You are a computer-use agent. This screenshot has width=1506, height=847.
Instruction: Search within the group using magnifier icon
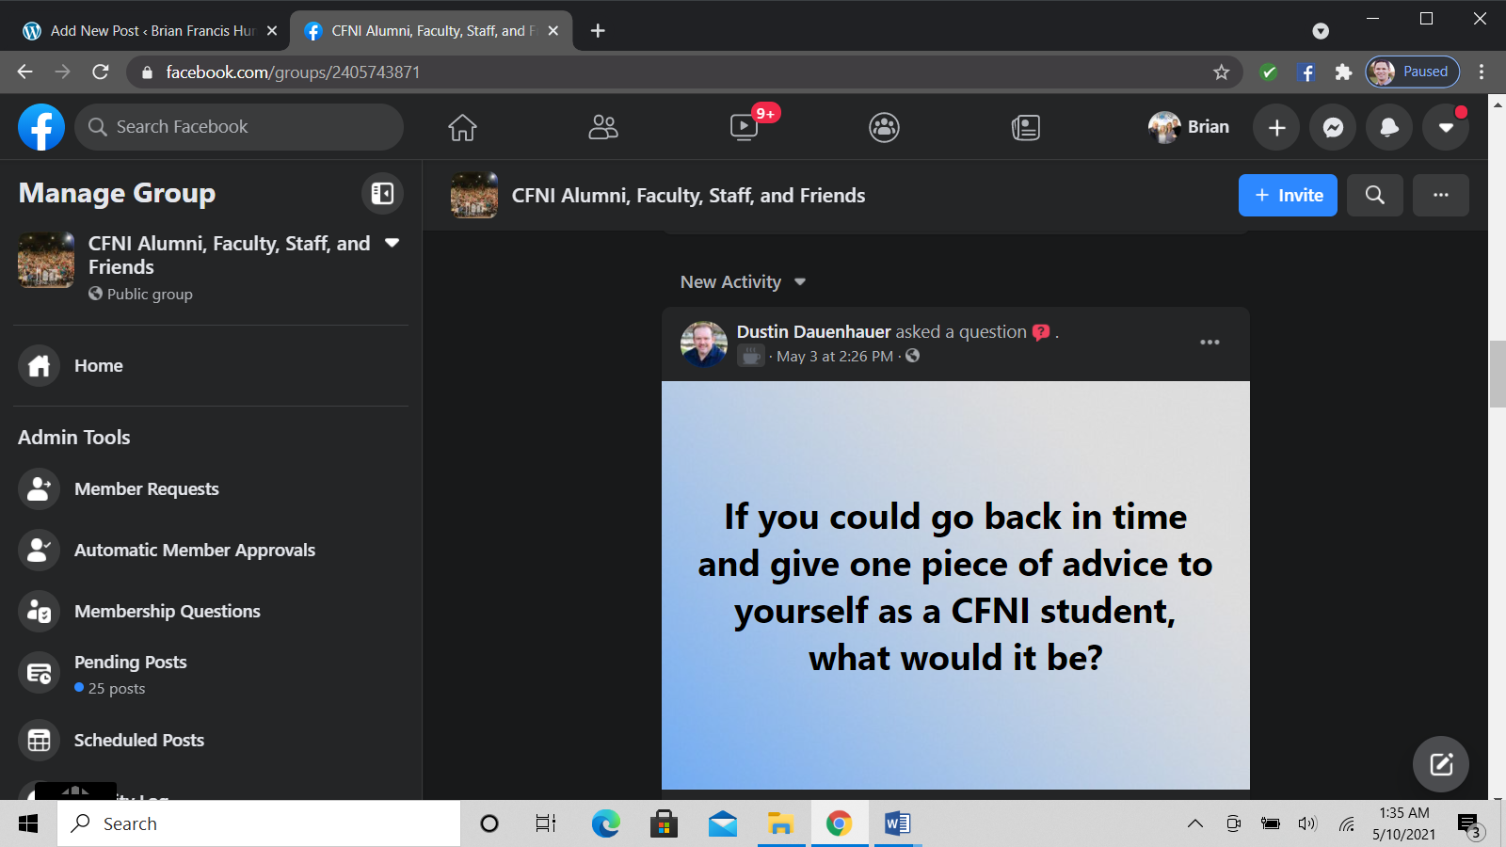1374,195
